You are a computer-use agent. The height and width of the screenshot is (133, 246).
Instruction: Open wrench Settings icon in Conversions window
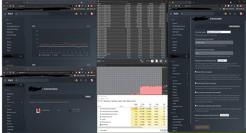(x=81, y=80)
